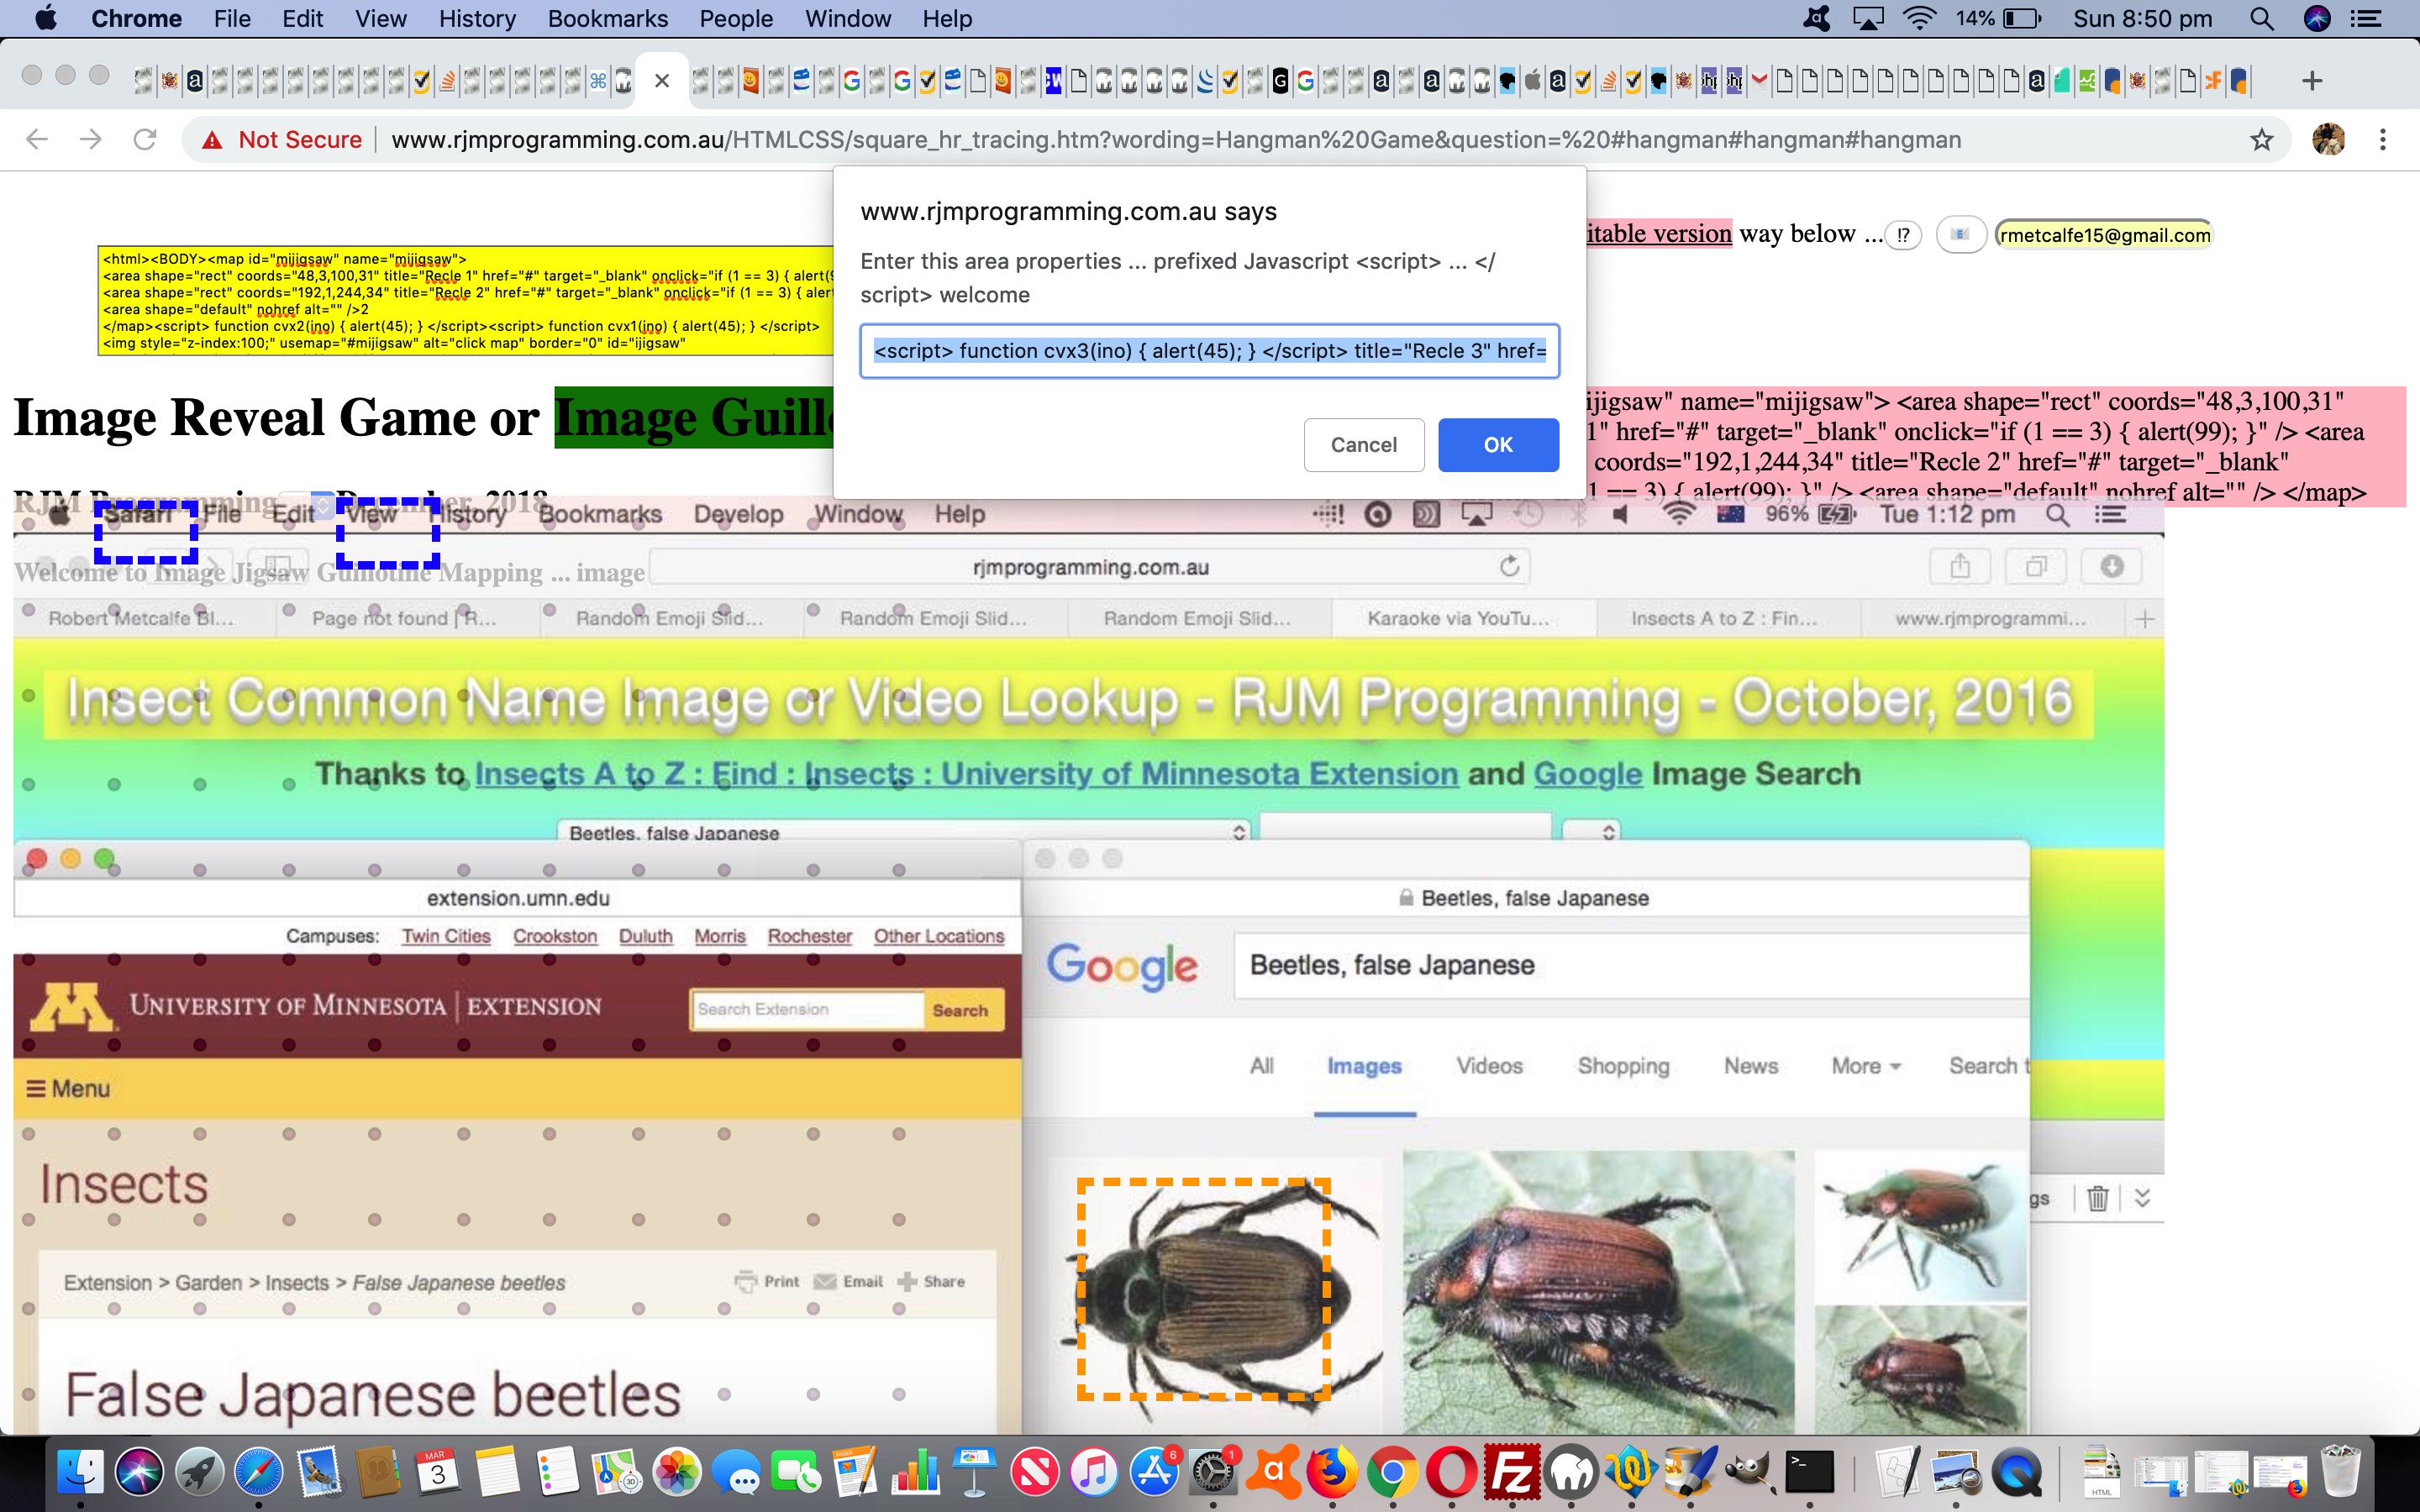Click the Chrome browser icon in dock

click(1394, 1472)
